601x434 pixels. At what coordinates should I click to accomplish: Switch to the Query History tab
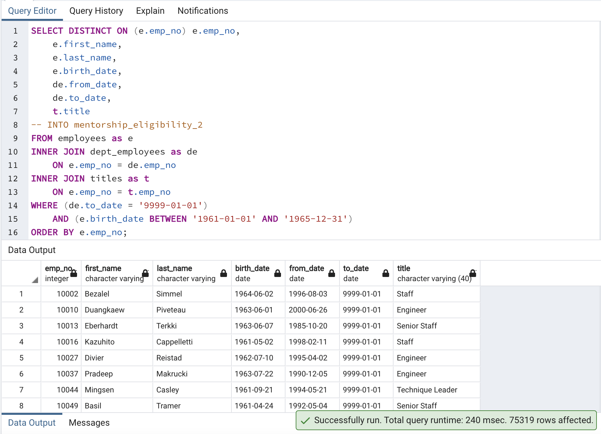[x=96, y=11]
